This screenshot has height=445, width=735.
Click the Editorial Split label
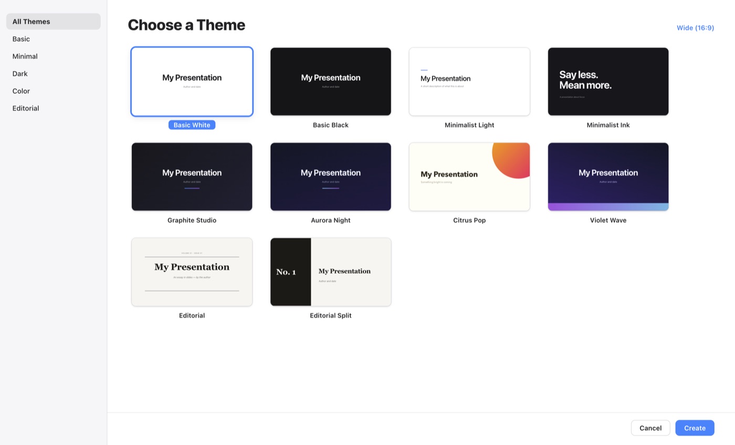click(x=331, y=315)
